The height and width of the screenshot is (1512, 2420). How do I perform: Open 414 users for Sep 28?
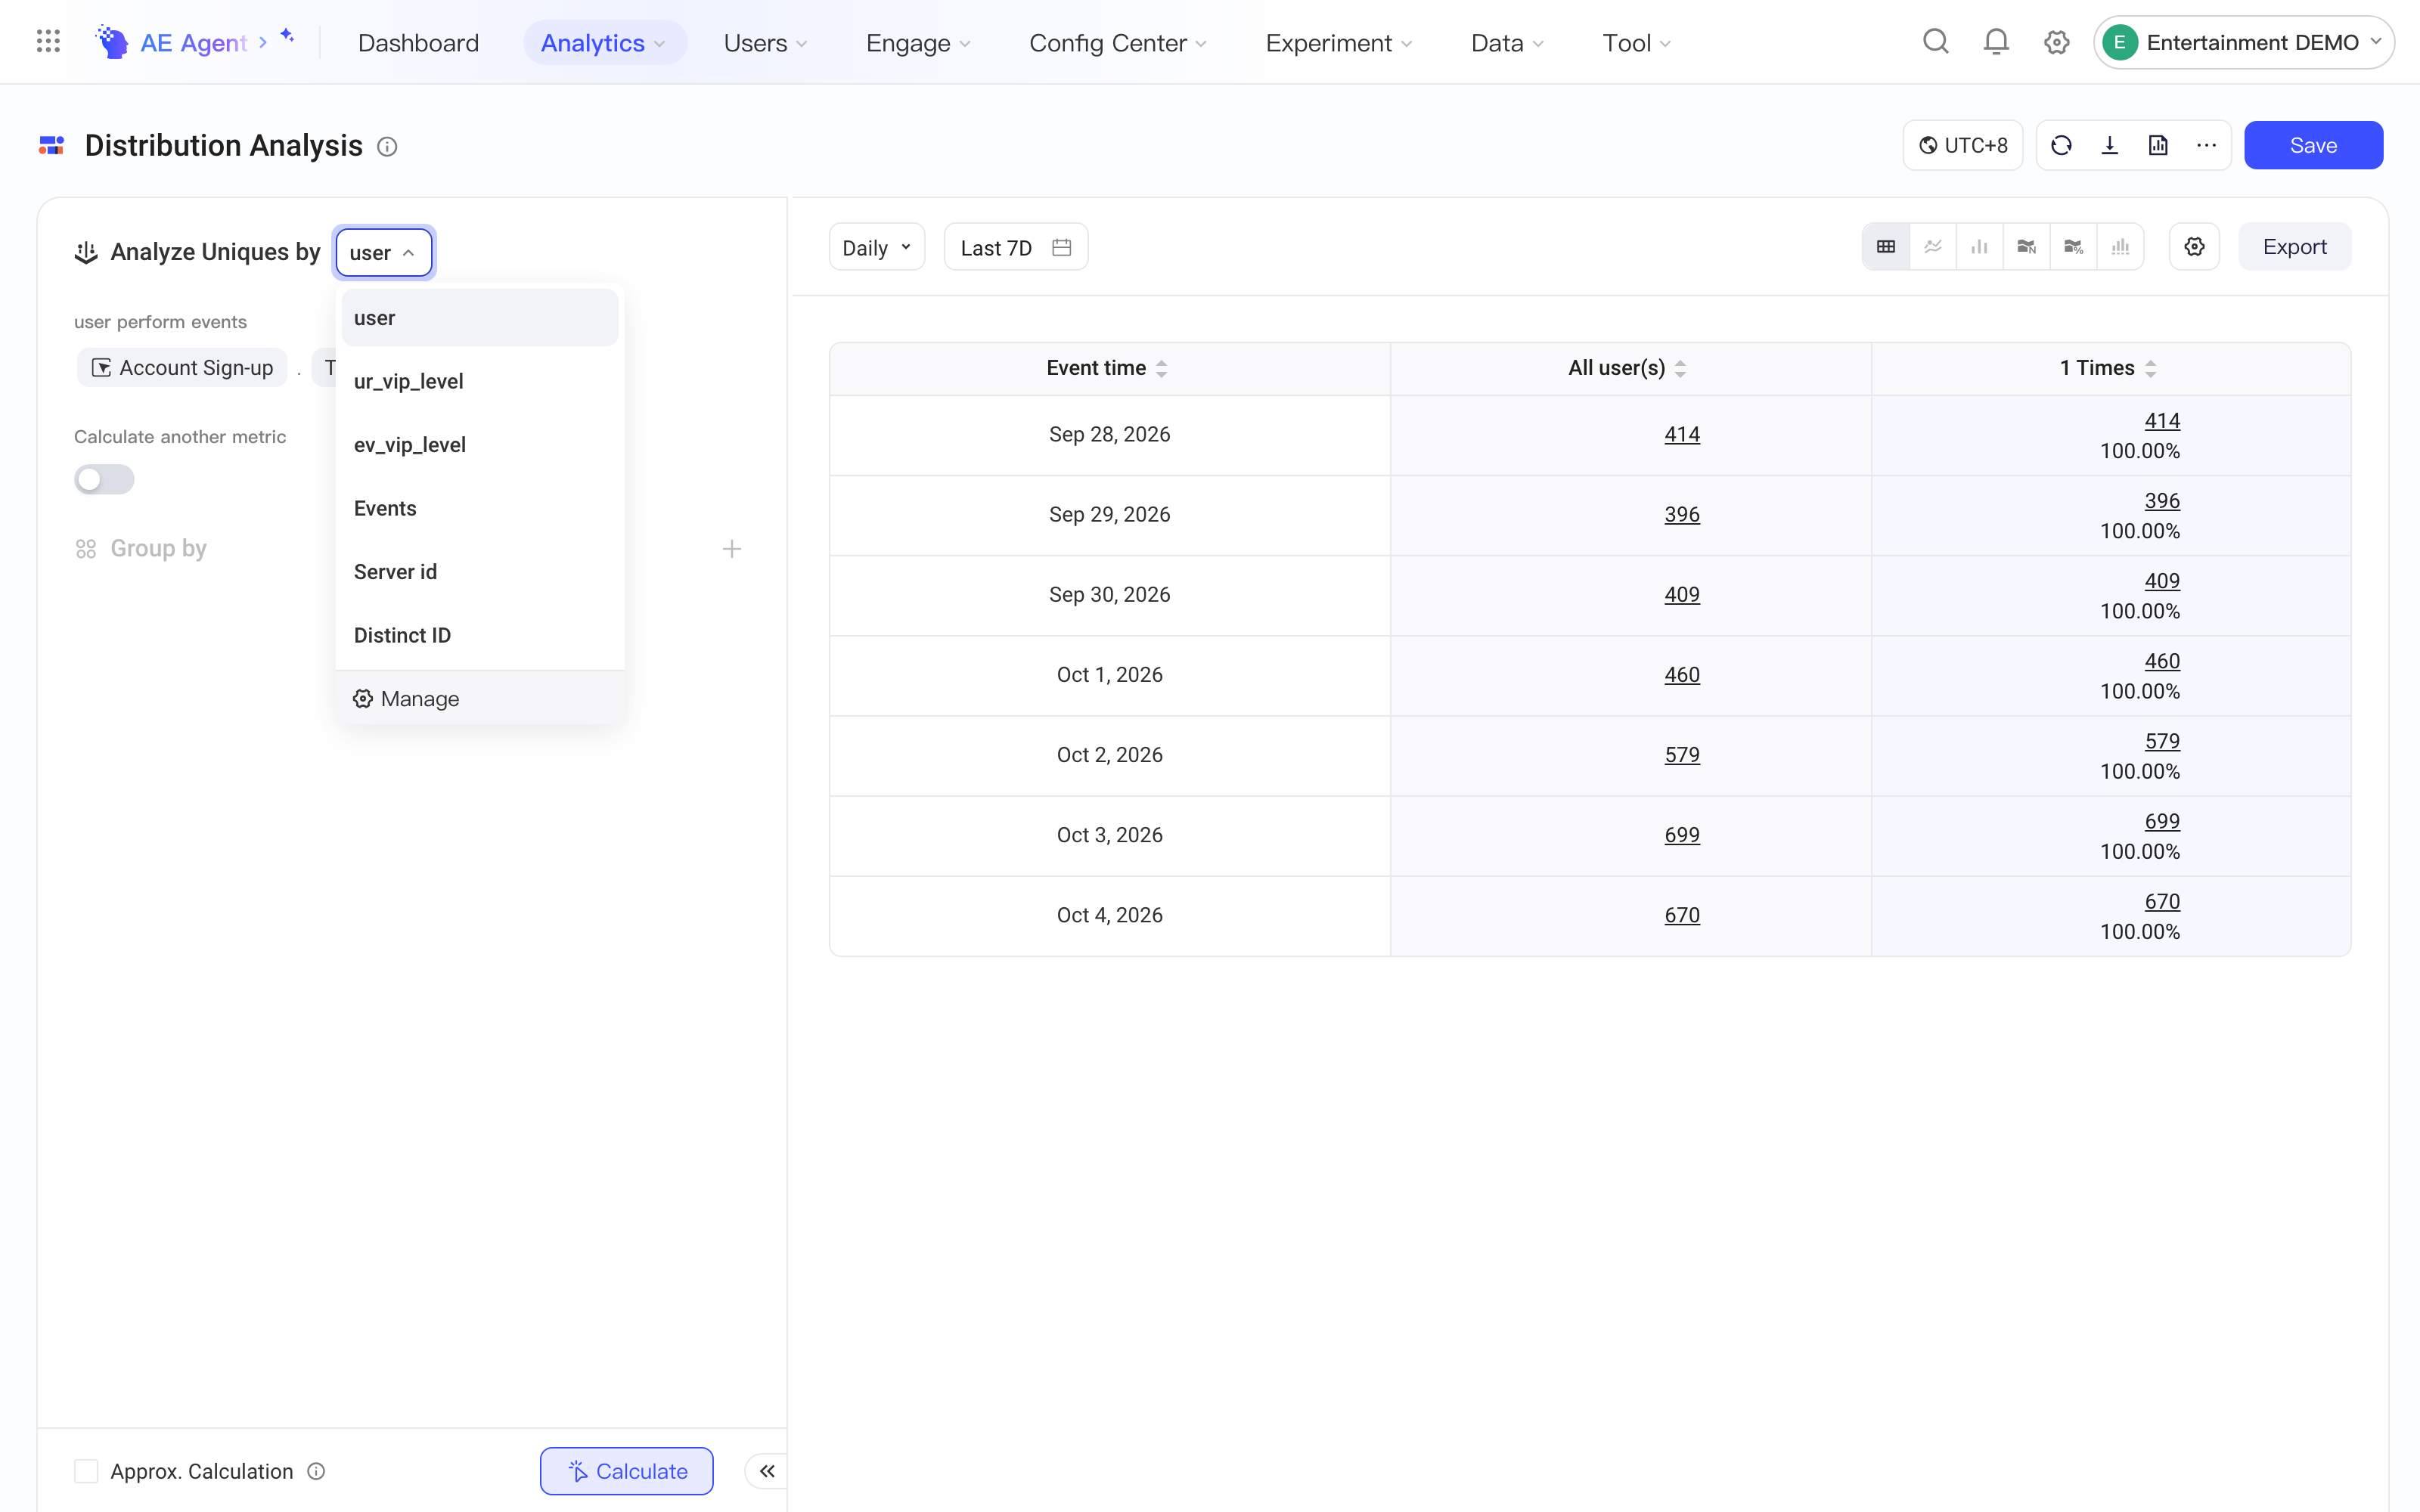(1681, 435)
